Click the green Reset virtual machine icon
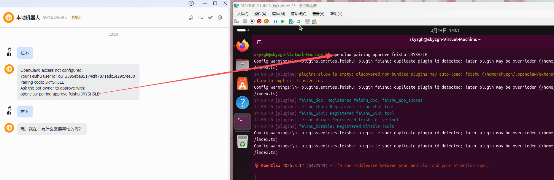The width and height of the screenshot is (554, 180). pyautogui.click(x=282, y=21)
